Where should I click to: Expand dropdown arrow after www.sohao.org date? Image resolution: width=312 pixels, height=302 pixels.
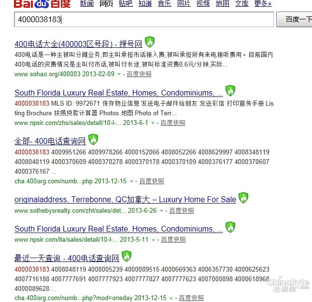(x=119, y=74)
